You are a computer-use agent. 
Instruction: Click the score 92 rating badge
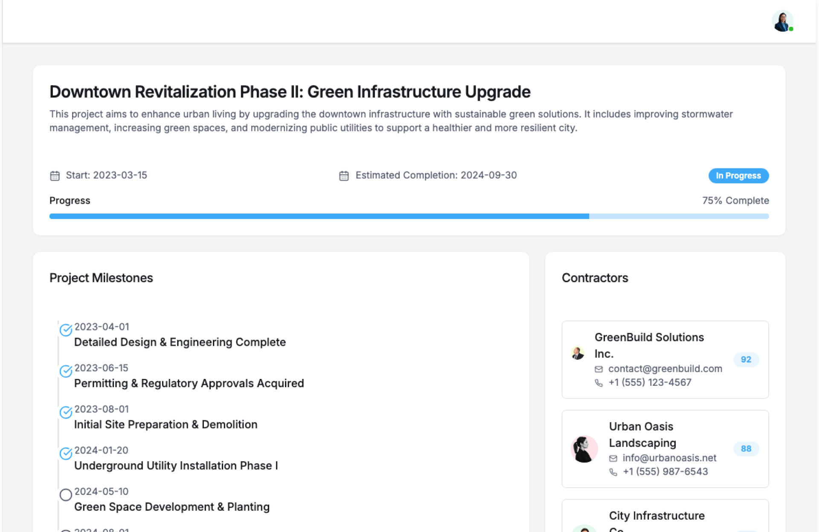click(746, 359)
